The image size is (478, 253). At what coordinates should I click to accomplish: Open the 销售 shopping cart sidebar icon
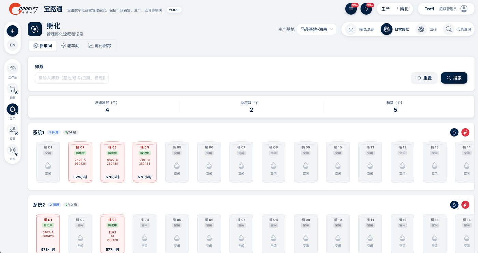tap(13, 89)
